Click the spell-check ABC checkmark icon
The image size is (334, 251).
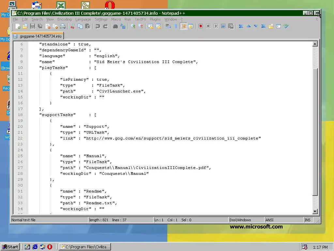[286, 26]
